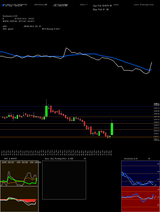Click the 1193.2 price axis label
Image resolution: width=160 pixels, height=212 pixels.
(x=156, y=134)
